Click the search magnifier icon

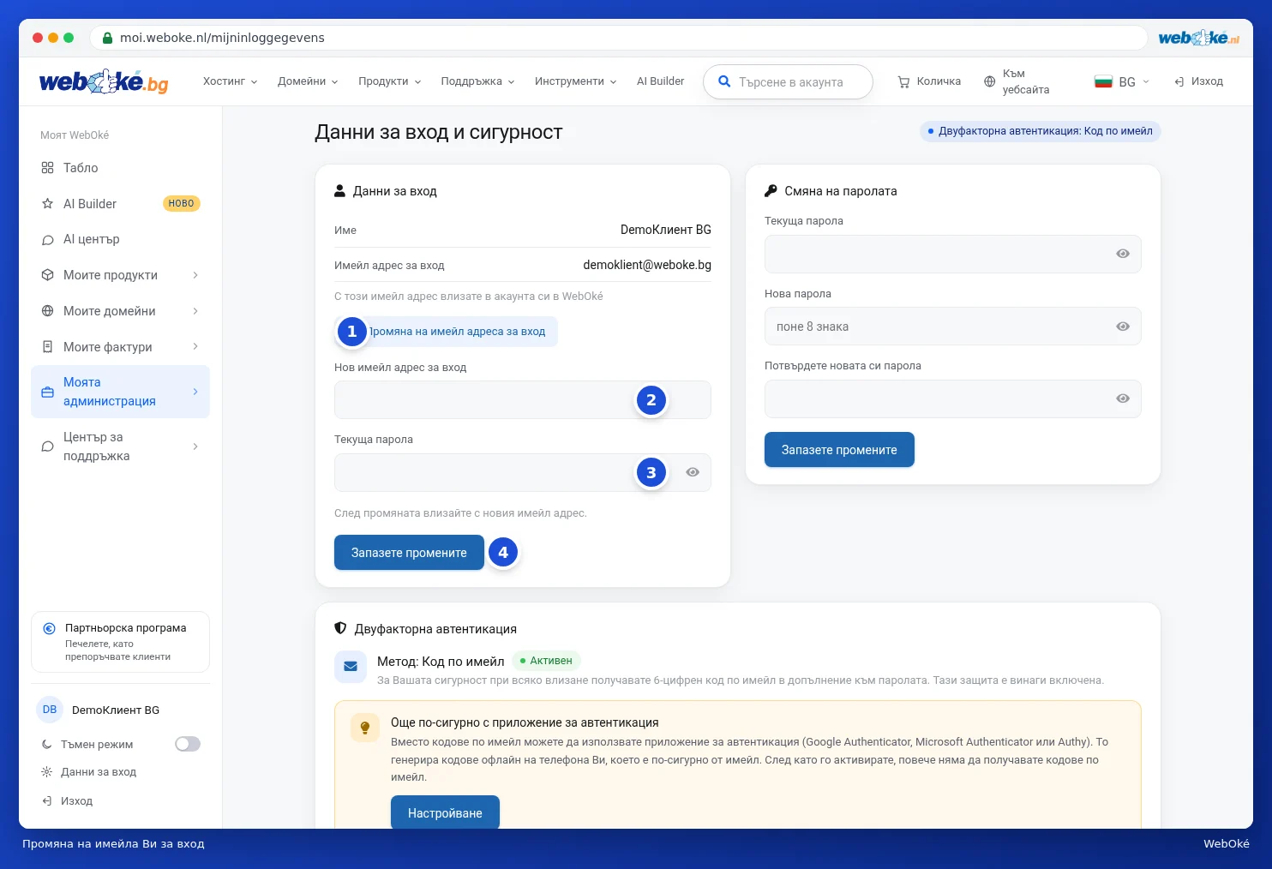pyautogui.click(x=724, y=81)
